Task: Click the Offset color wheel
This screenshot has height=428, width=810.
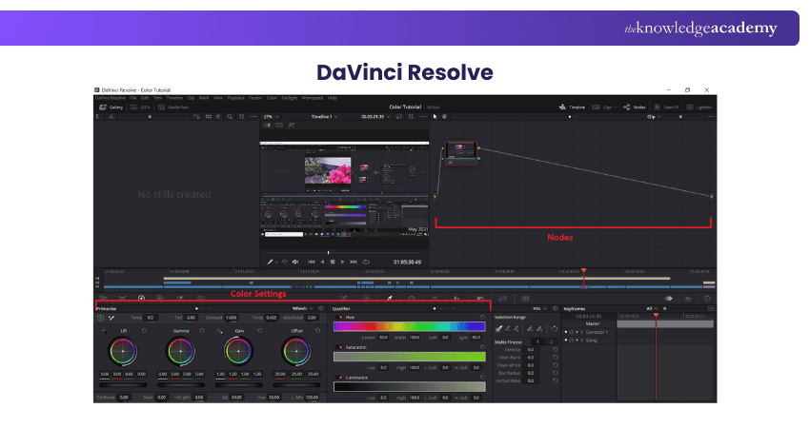Action: (x=296, y=351)
